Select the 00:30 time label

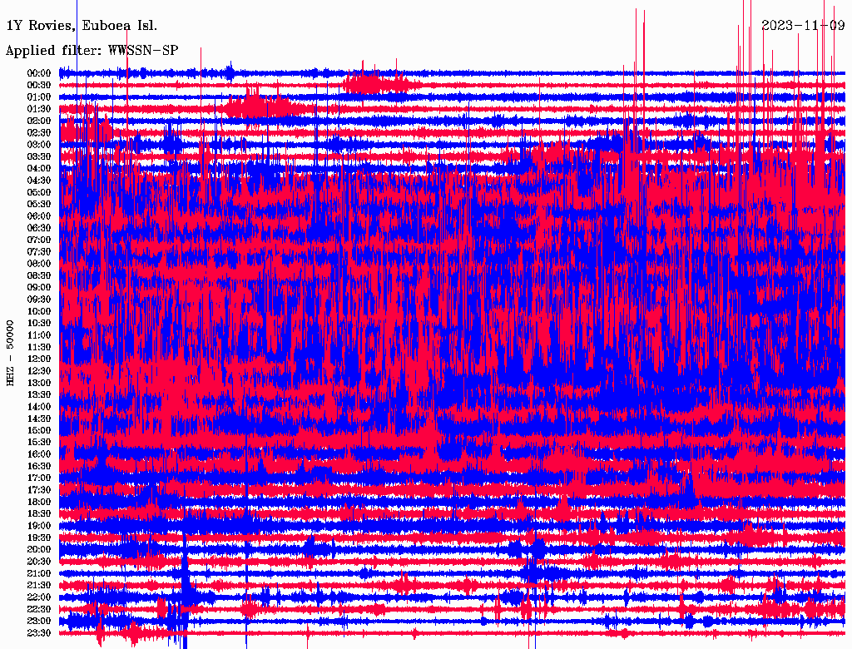[39, 85]
